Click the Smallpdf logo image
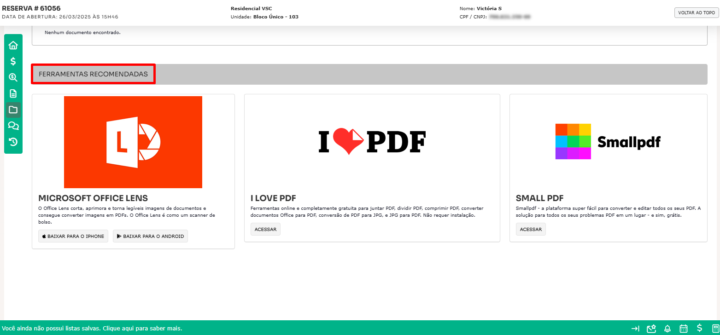720x335 pixels. point(608,142)
